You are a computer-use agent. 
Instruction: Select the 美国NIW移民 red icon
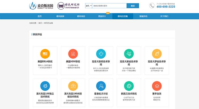coord(73,54)
